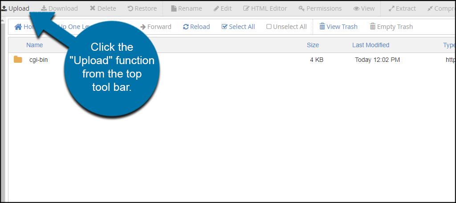Open View Trash
This screenshot has width=456, height=203.
point(338,27)
